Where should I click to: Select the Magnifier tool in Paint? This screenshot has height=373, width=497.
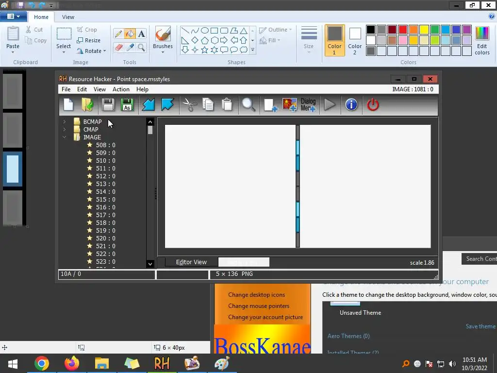tap(141, 48)
